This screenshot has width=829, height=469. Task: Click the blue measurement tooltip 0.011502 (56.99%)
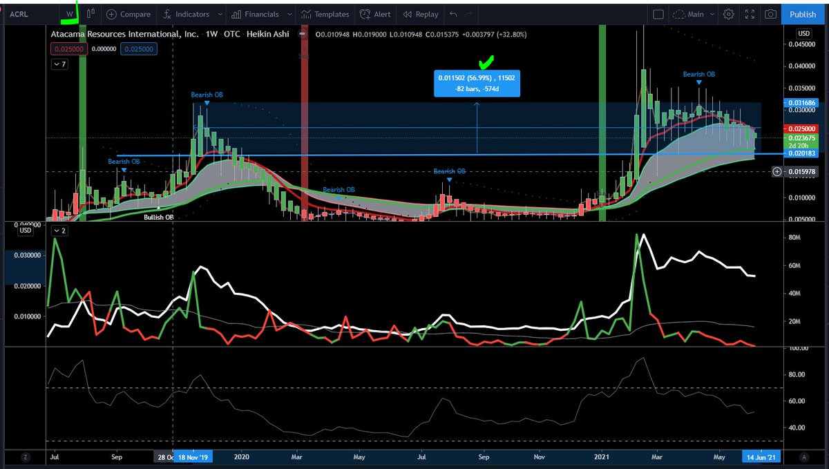(x=477, y=84)
